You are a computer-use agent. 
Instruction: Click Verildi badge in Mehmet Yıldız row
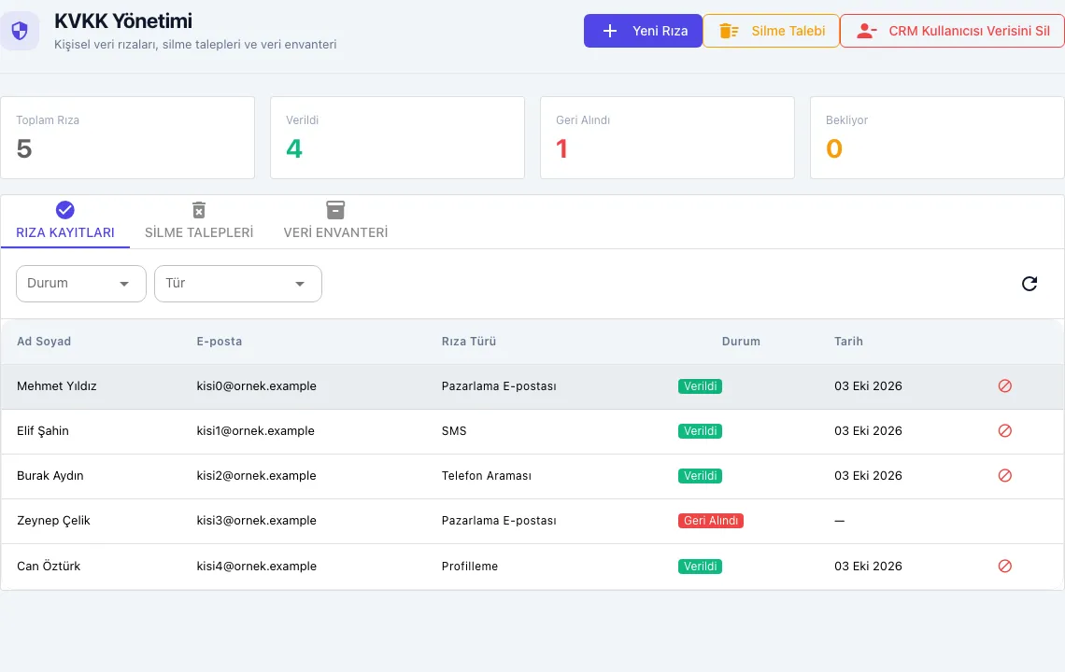click(x=701, y=386)
